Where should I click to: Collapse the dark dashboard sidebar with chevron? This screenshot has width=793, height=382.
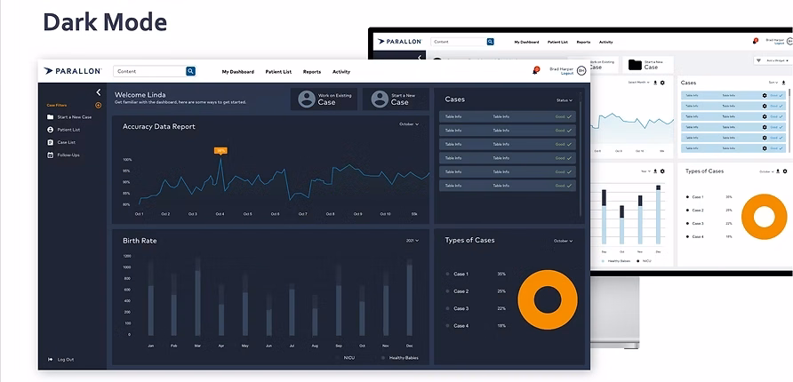coord(98,92)
